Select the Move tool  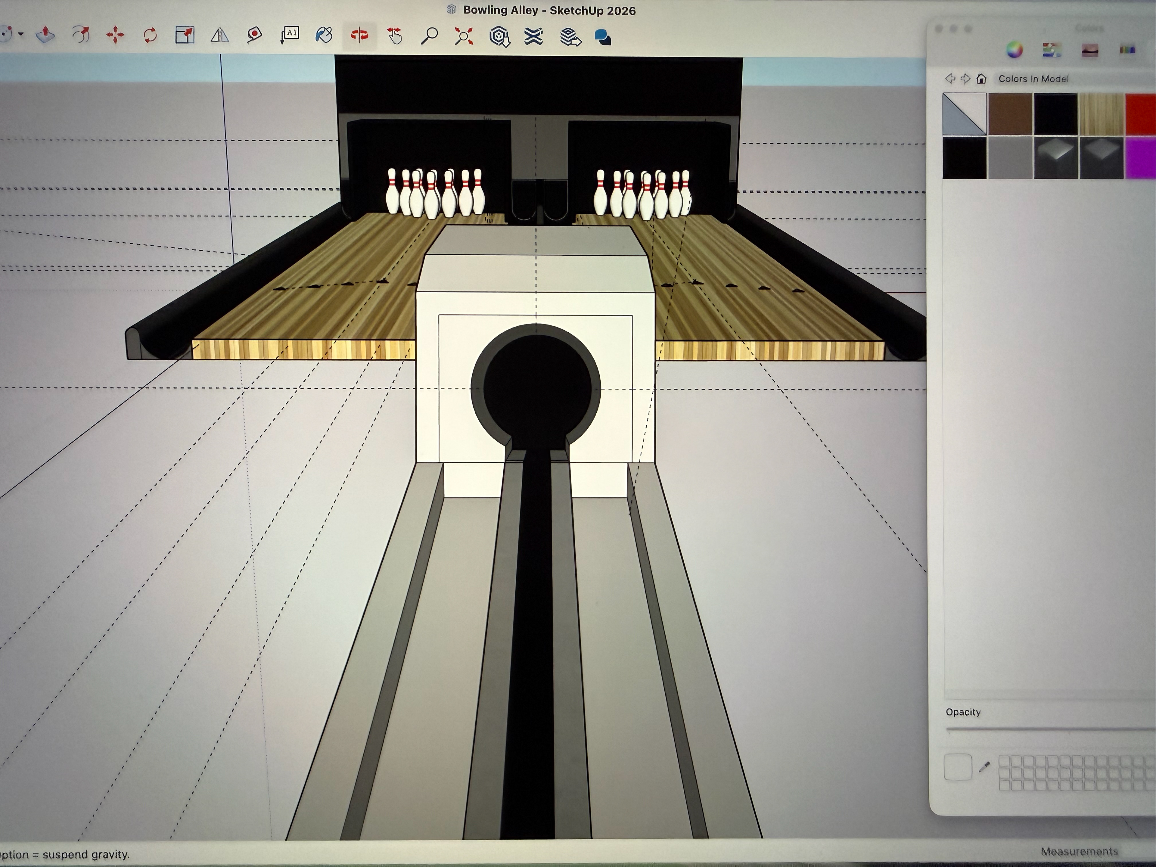(115, 36)
